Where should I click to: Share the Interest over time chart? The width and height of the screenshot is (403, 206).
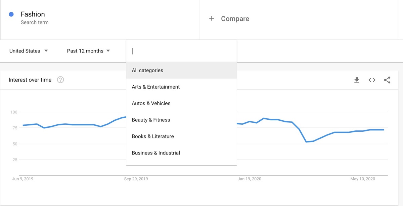387,80
